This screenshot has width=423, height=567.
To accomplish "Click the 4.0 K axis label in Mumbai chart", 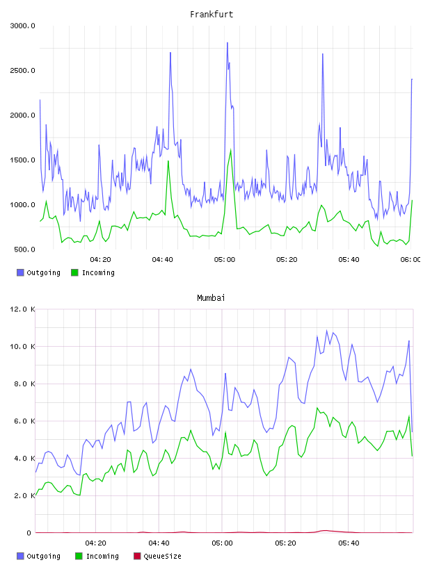I will click(x=24, y=458).
